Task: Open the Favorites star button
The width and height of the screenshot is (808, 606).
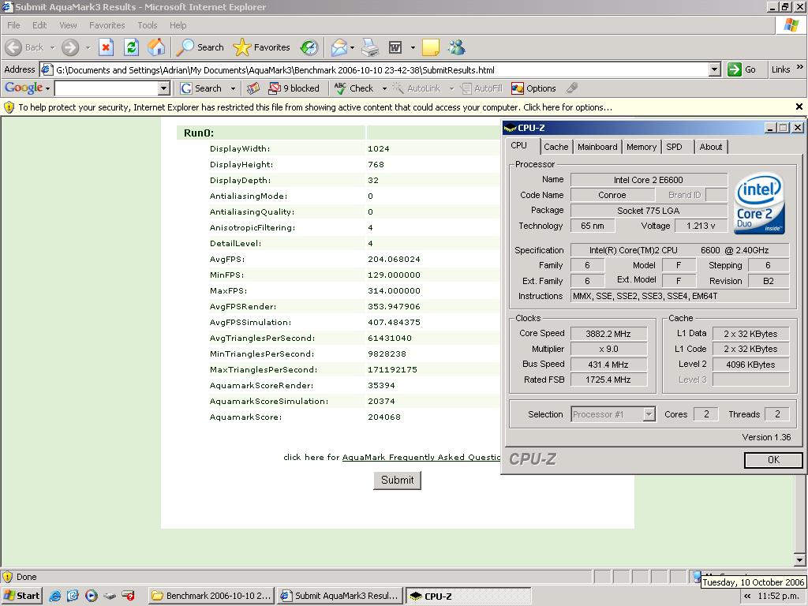Action: (262, 47)
